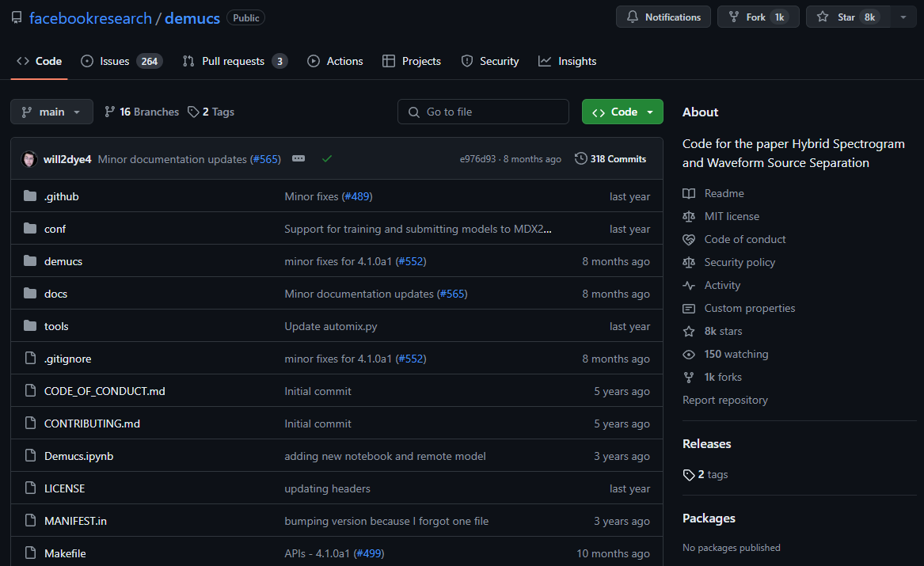Open the 16 Branches link

(142, 112)
